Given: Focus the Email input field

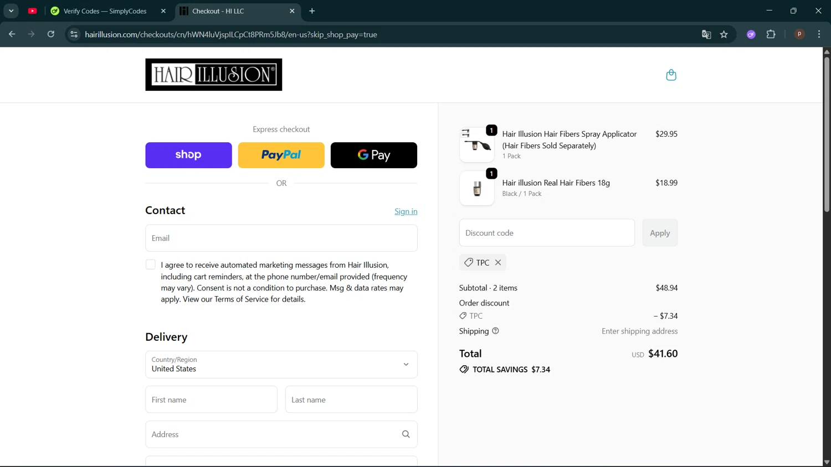Looking at the screenshot, I should 281,238.
